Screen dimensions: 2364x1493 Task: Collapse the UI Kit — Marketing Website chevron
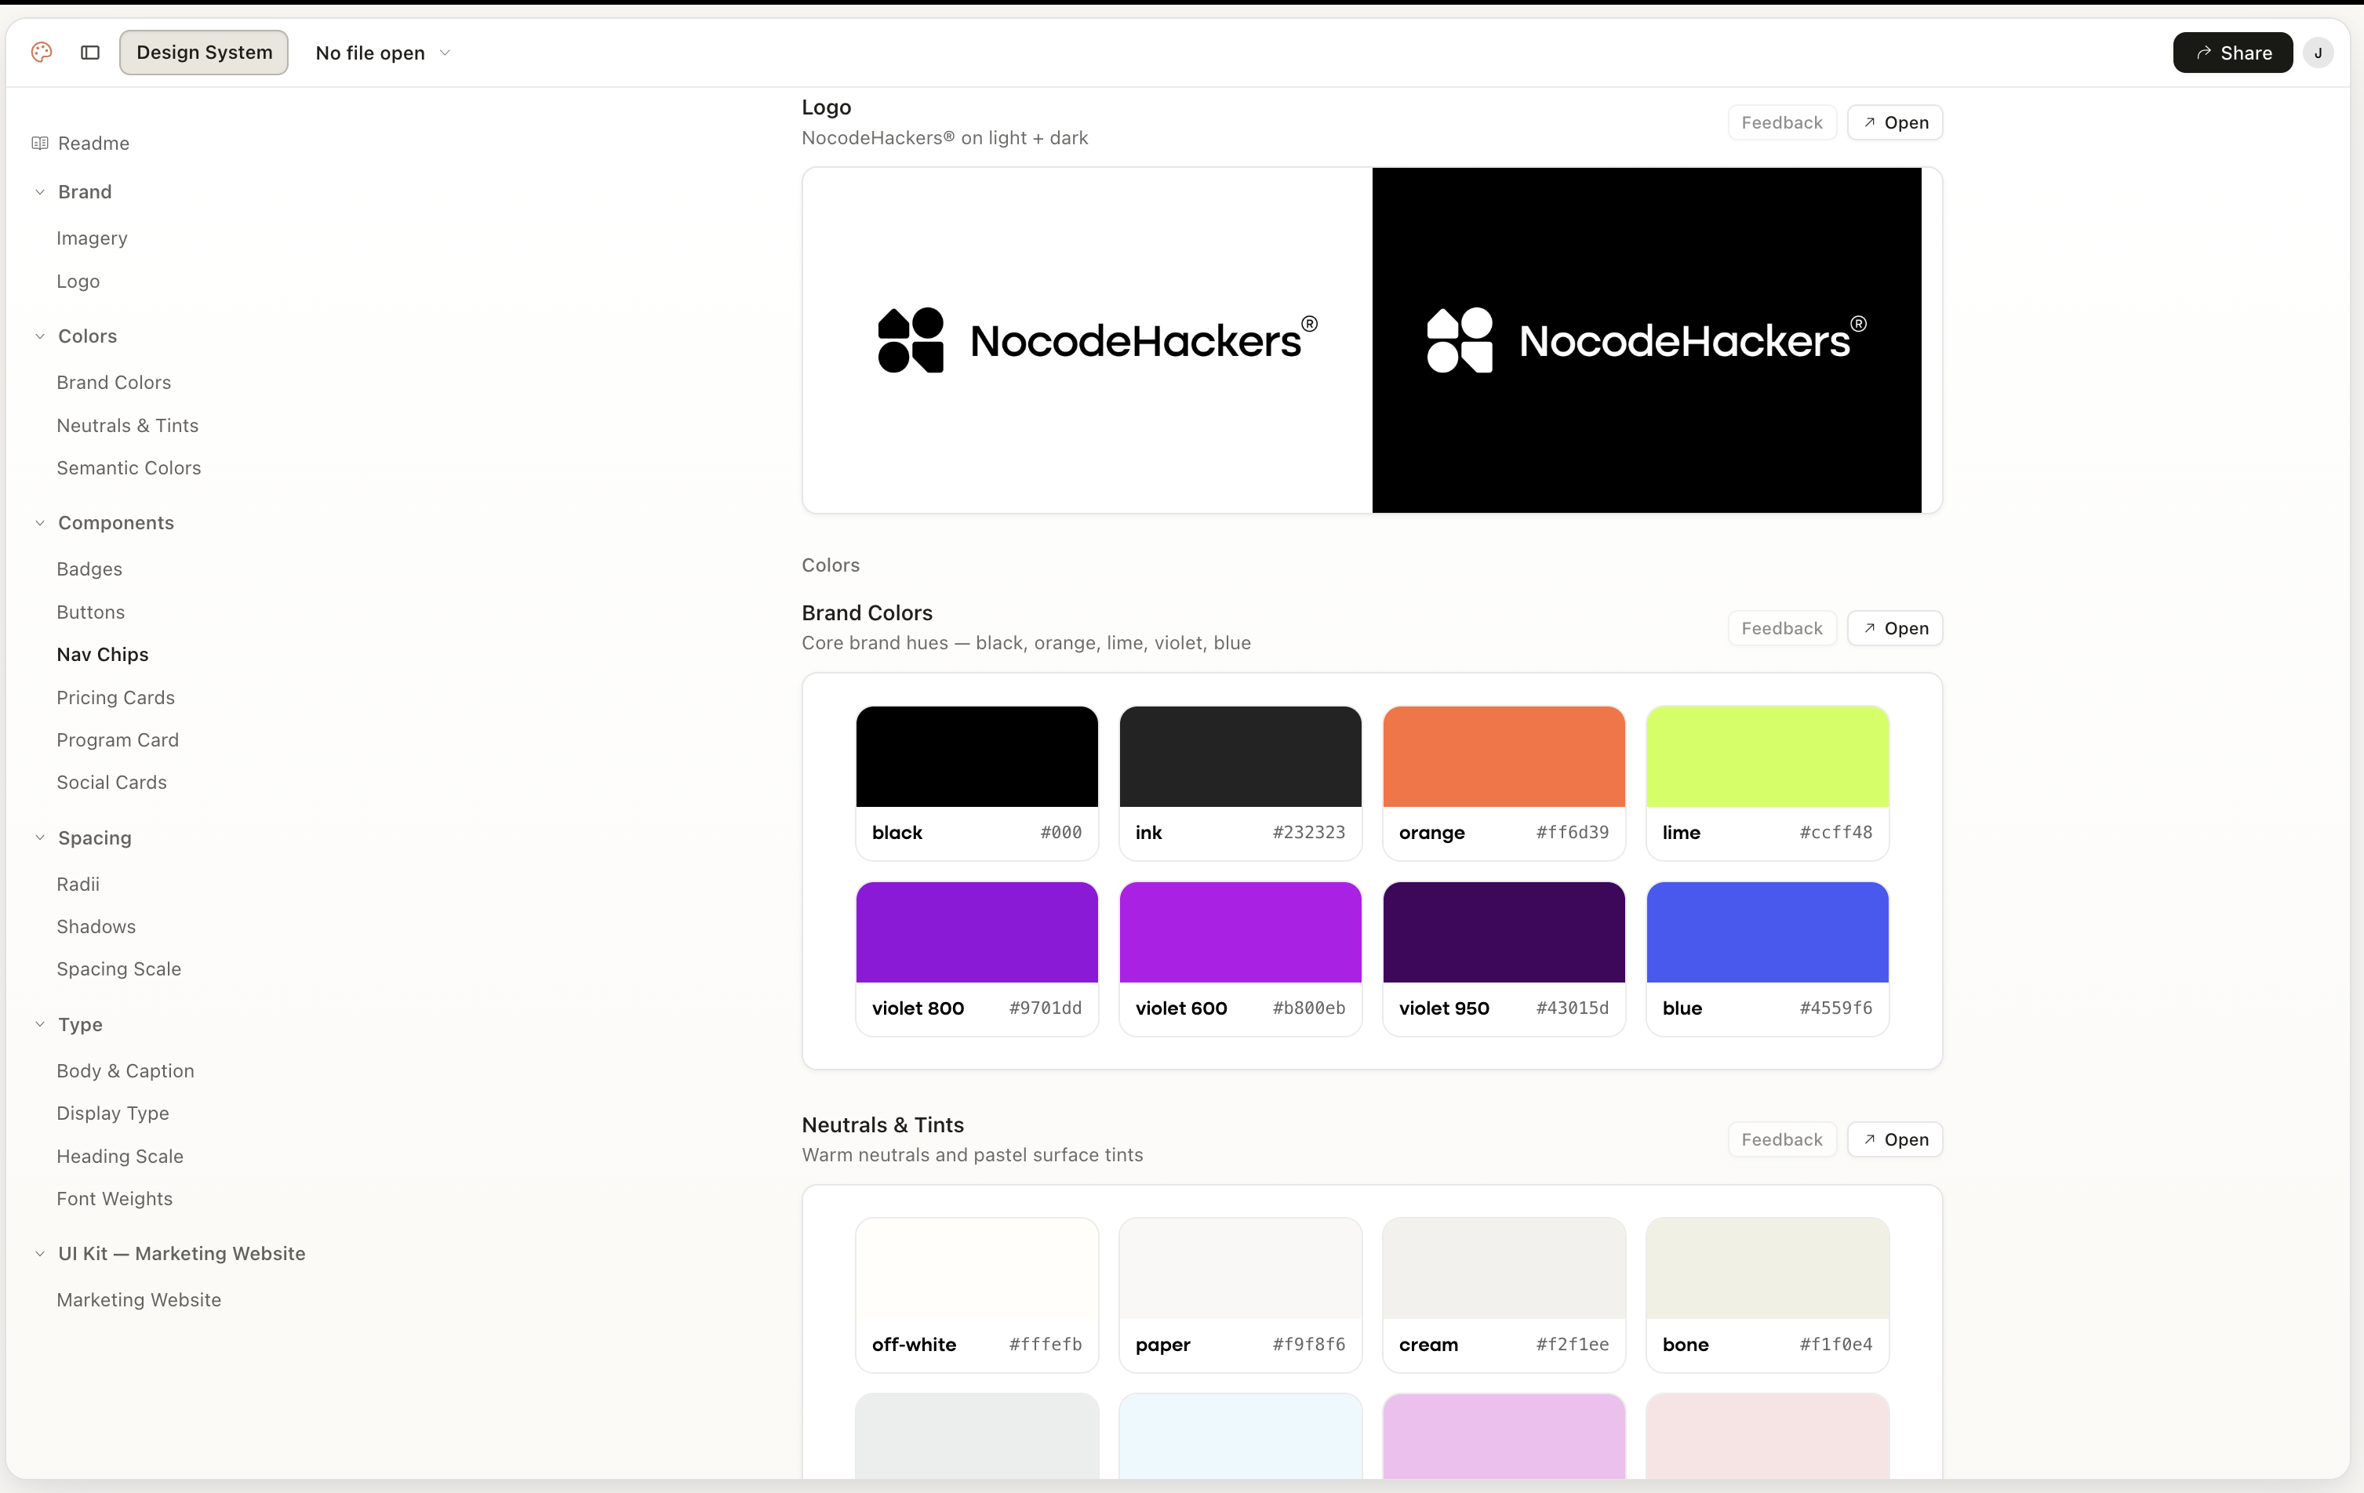pos(40,1254)
